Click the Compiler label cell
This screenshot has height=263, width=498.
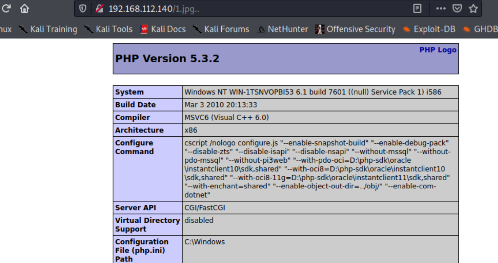click(148, 117)
